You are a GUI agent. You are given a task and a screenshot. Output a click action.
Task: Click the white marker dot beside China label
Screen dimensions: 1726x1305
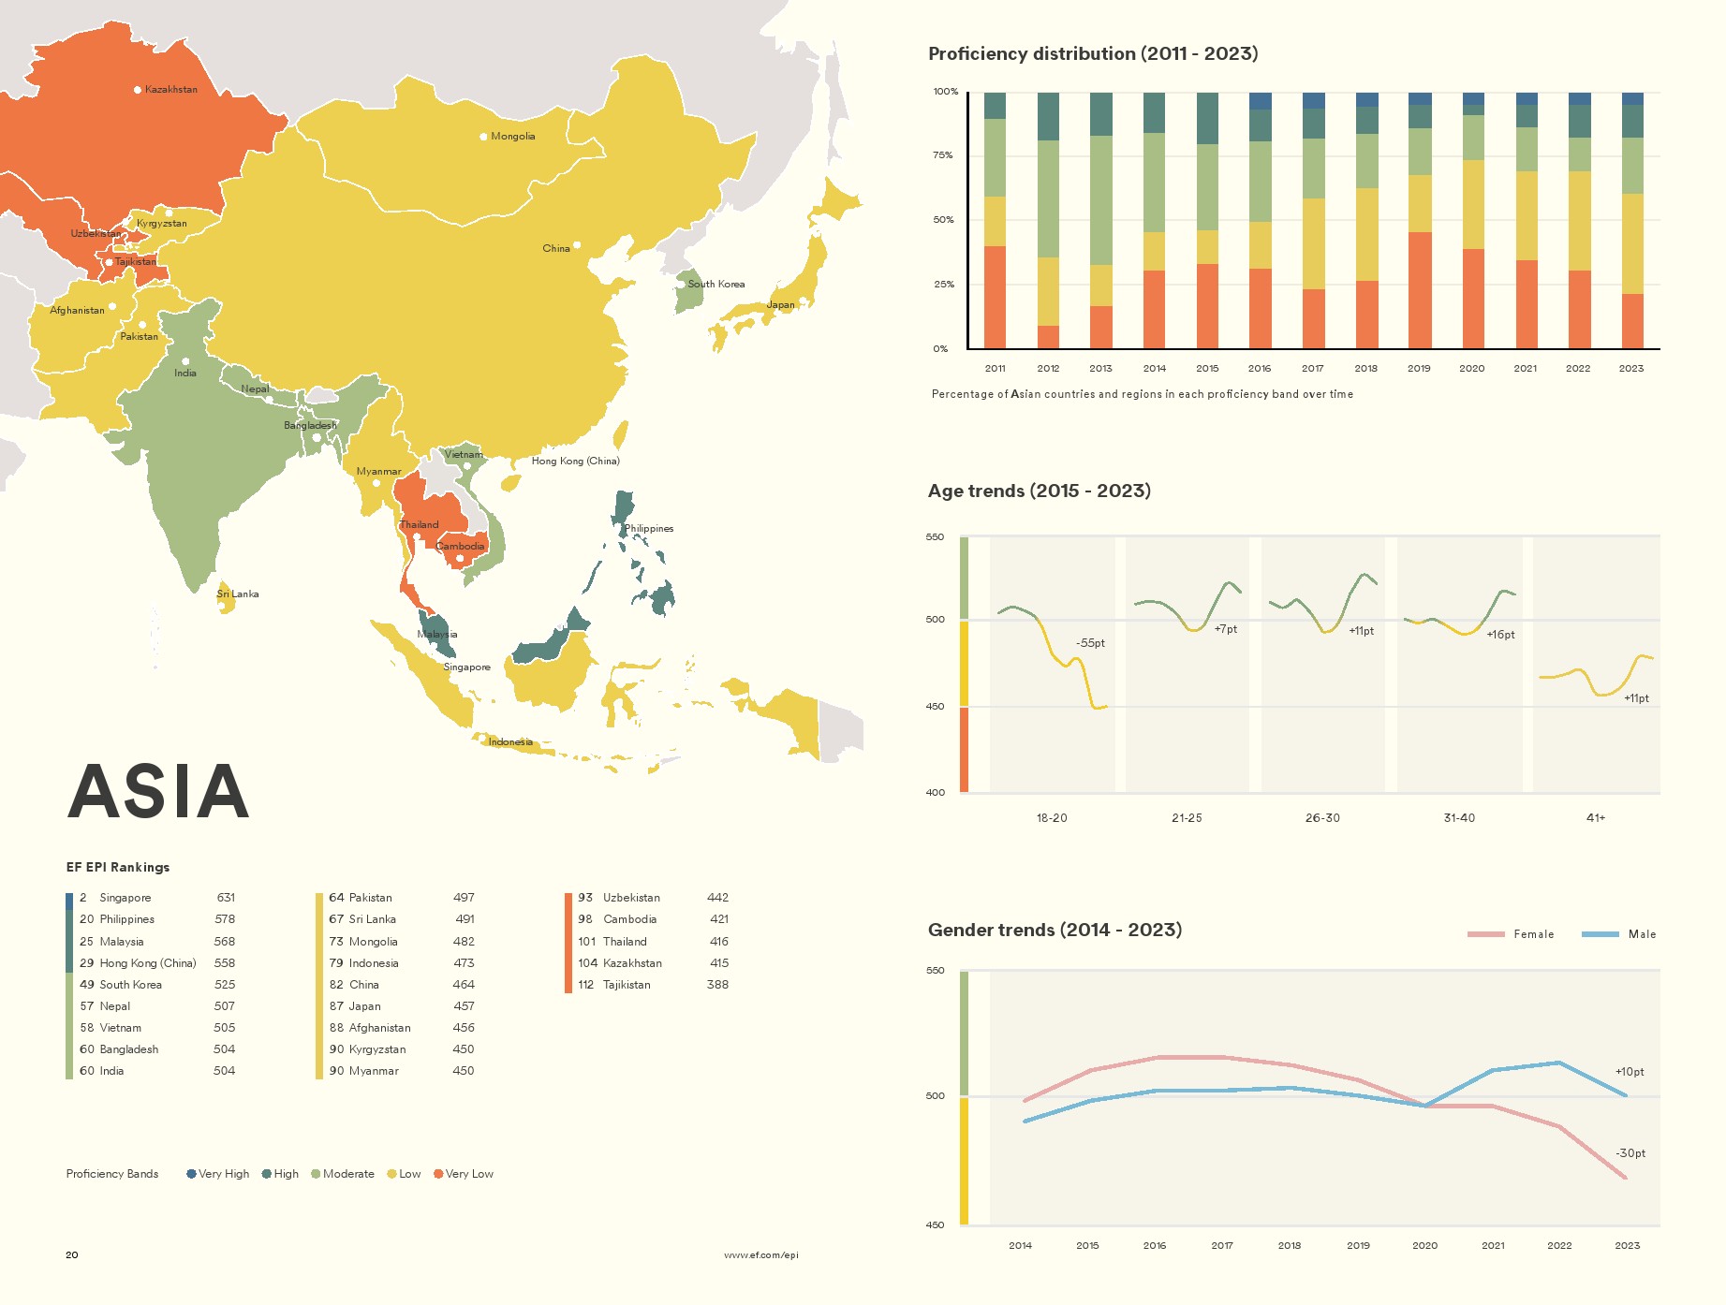577,245
